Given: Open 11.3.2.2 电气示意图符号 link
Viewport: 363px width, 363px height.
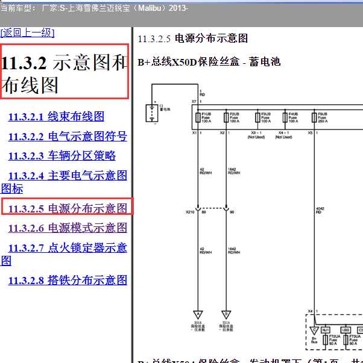Looking at the screenshot, I should click(68, 136).
